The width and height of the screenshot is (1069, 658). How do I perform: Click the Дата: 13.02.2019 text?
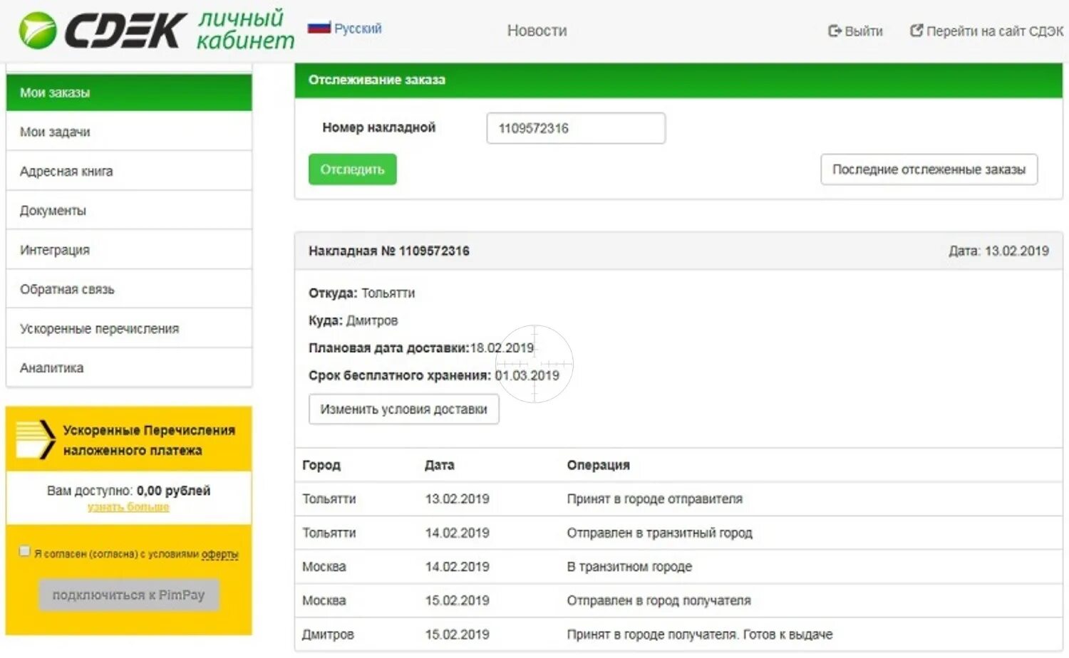998,251
